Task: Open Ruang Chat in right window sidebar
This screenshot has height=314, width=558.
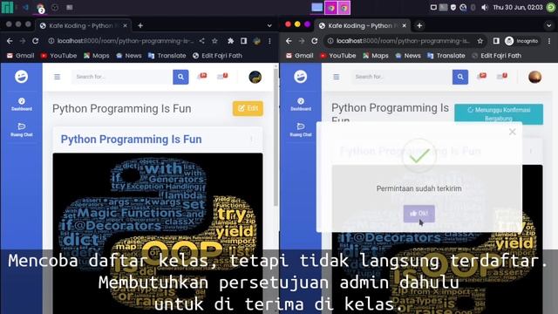Action: (x=301, y=130)
